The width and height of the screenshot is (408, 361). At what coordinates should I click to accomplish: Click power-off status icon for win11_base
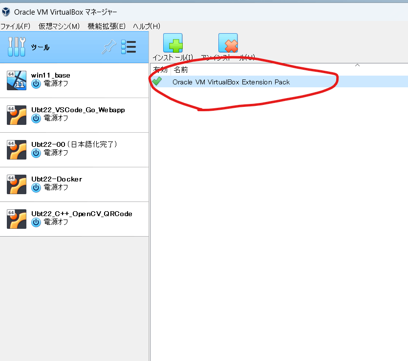point(36,84)
